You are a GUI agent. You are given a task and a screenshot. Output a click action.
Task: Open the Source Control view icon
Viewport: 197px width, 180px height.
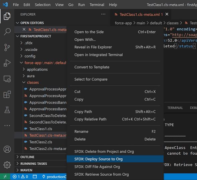pos(7,47)
